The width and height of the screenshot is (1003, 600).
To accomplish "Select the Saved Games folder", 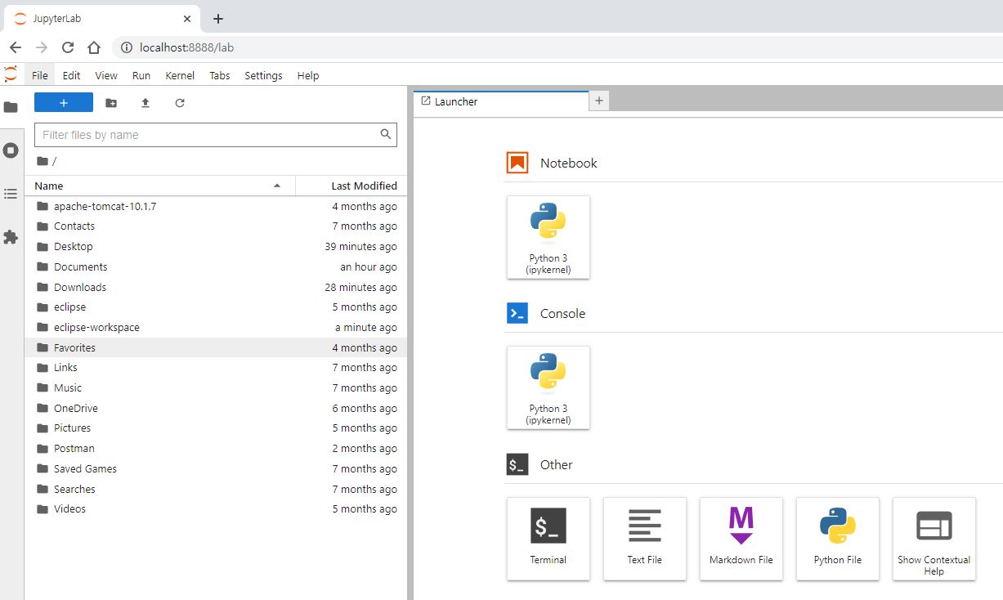I will tap(216, 468).
